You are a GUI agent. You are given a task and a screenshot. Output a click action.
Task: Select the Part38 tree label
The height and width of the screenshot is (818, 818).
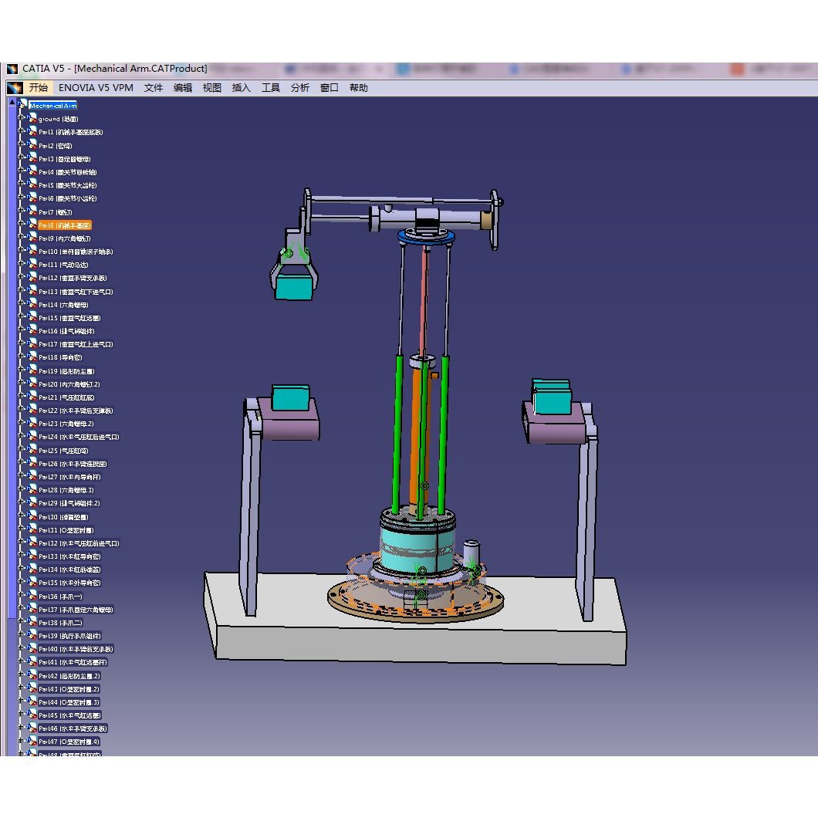coord(60,623)
